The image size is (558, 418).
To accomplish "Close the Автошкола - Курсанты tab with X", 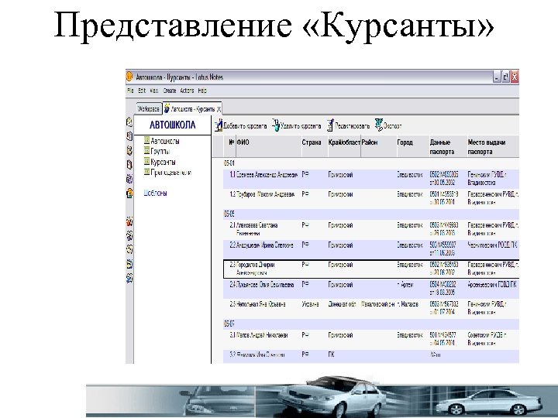I will click(219, 109).
